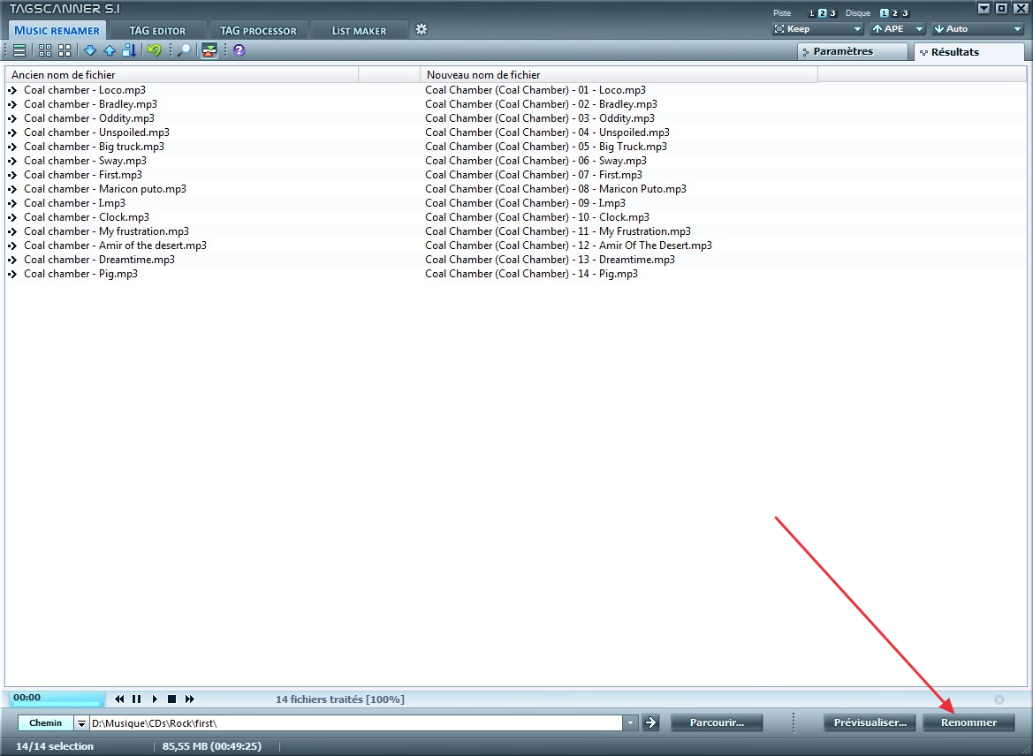Start playback with the play button
This screenshot has height=756, width=1033.
[x=155, y=699]
